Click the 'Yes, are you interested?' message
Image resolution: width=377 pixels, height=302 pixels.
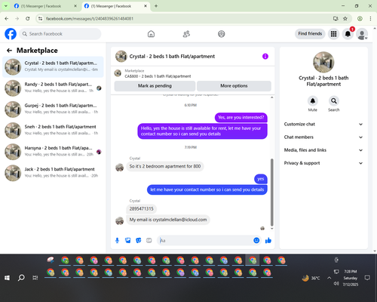pos(241,117)
